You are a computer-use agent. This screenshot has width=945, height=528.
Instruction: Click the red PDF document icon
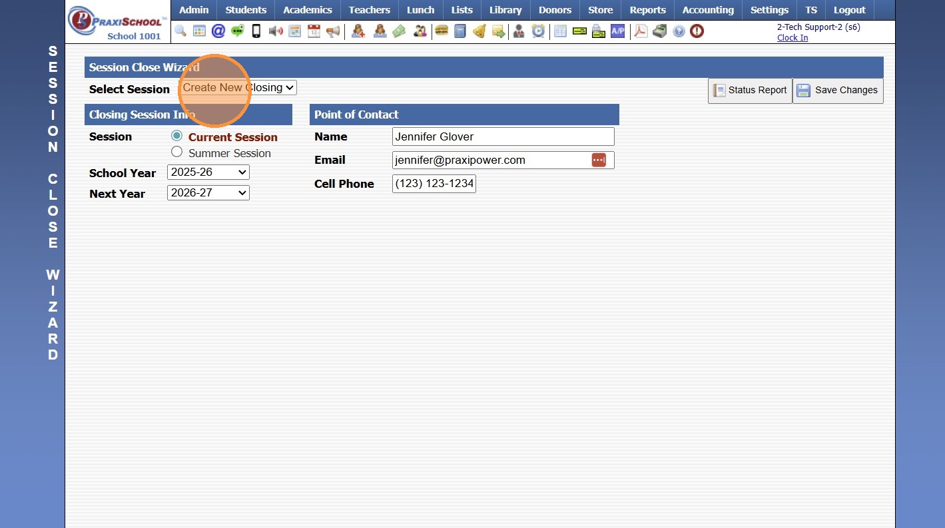[641, 31]
